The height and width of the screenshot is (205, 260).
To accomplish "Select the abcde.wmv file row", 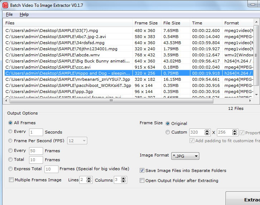I will (129, 55).
